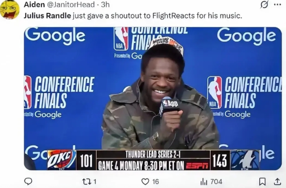
Task: Click the OKC Thunder logo in image
Action: pos(61,159)
